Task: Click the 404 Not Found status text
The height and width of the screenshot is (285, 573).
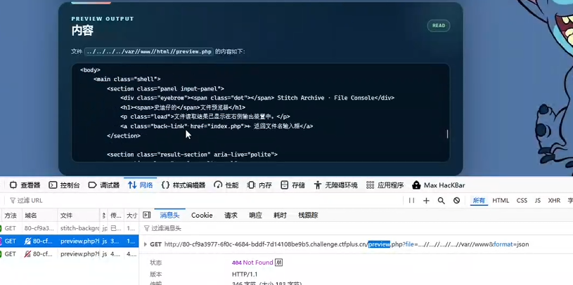Action: point(252,263)
